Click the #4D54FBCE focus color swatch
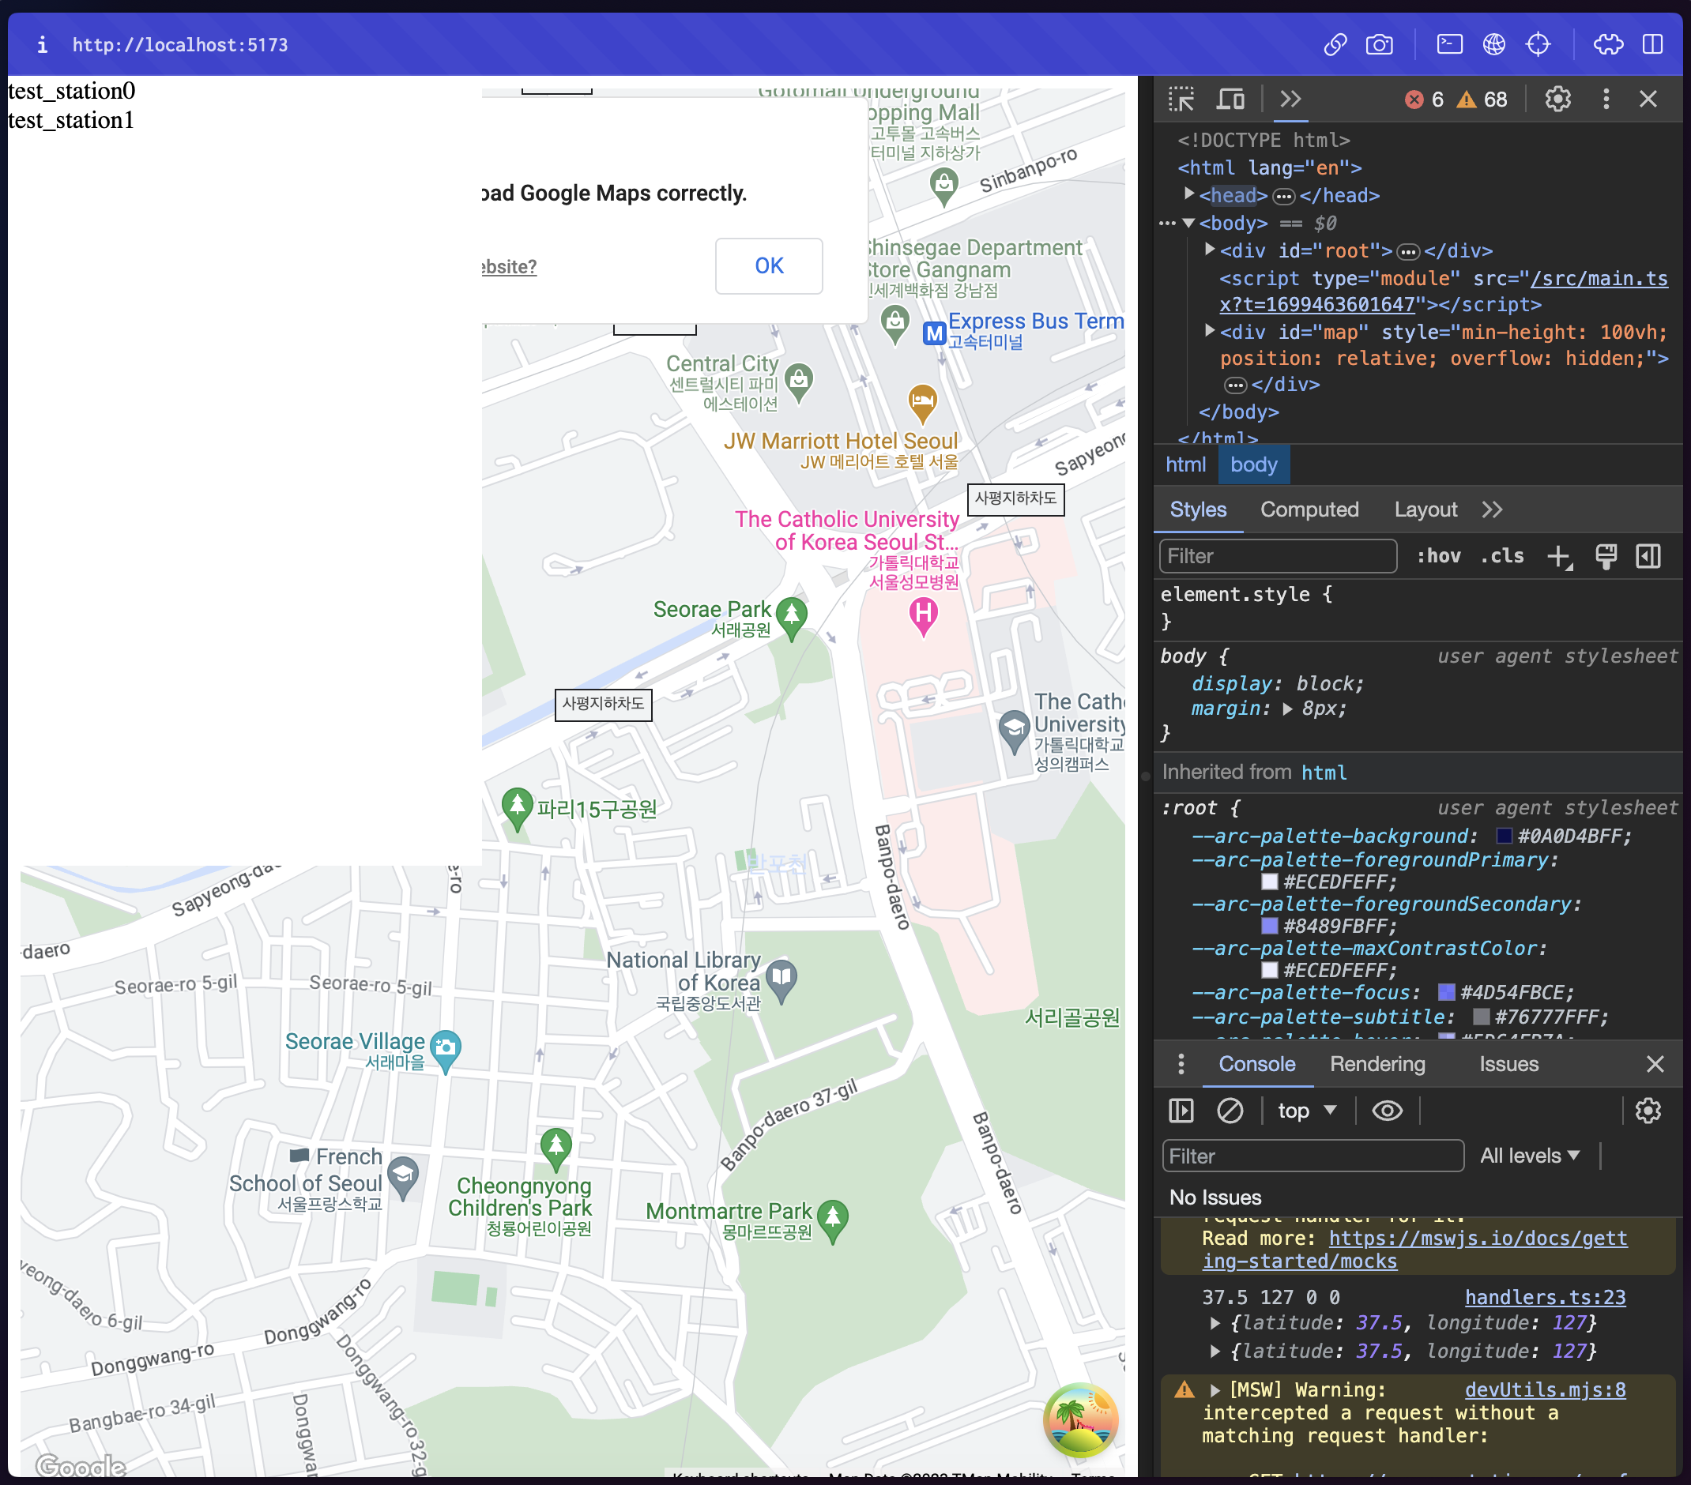 click(1446, 992)
